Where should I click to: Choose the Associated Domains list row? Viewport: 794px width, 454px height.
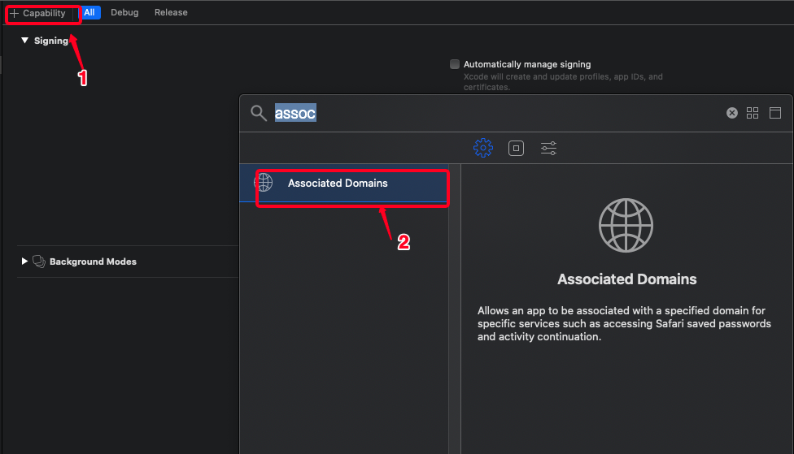pyautogui.click(x=344, y=183)
